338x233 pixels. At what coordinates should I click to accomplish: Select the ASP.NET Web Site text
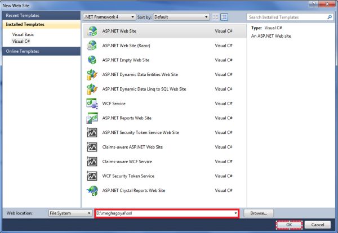(119, 31)
